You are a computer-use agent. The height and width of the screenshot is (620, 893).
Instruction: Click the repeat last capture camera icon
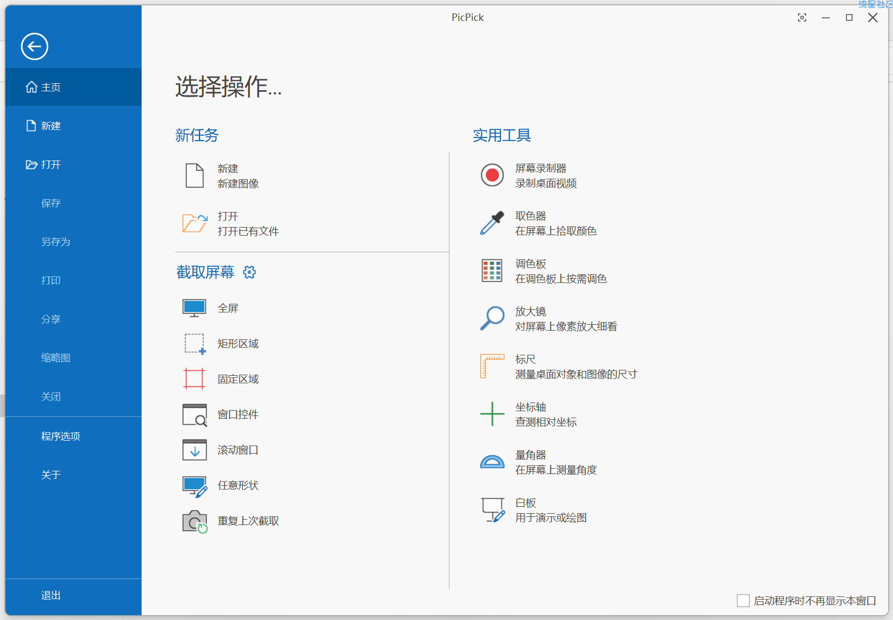click(195, 521)
